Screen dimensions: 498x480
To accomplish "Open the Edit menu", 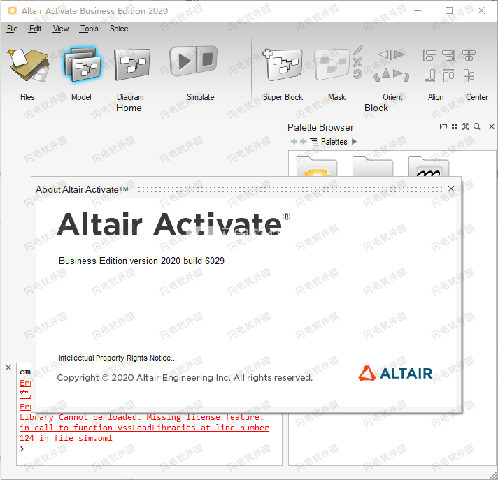I will [35, 29].
